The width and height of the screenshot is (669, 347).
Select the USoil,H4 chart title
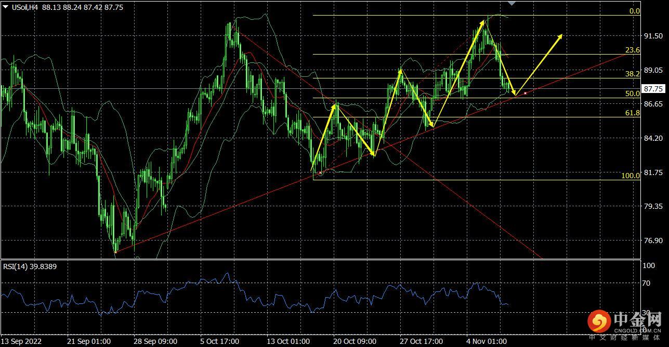coord(24,7)
